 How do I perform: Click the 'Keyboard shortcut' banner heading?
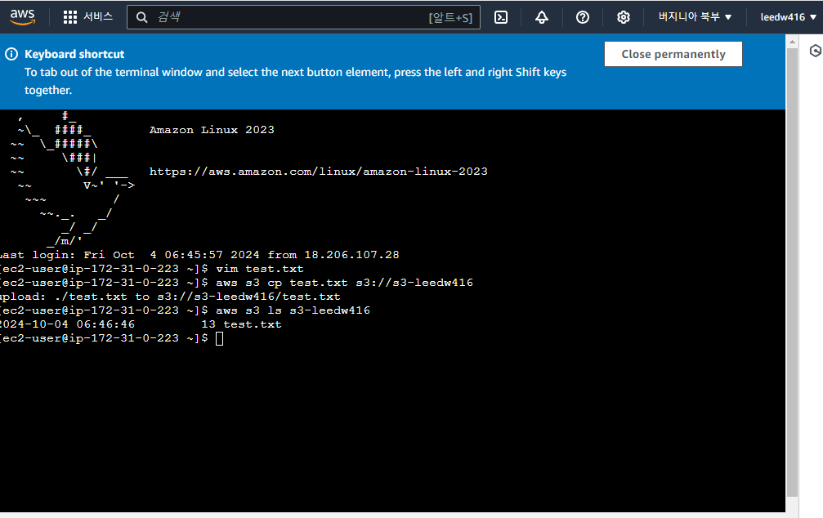tap(74, 54)
